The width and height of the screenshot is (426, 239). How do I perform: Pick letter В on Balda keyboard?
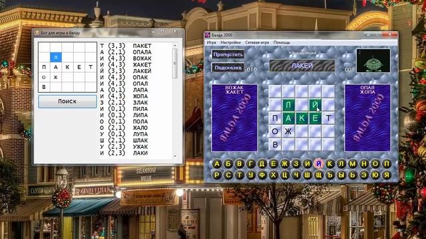click(240, 164)
